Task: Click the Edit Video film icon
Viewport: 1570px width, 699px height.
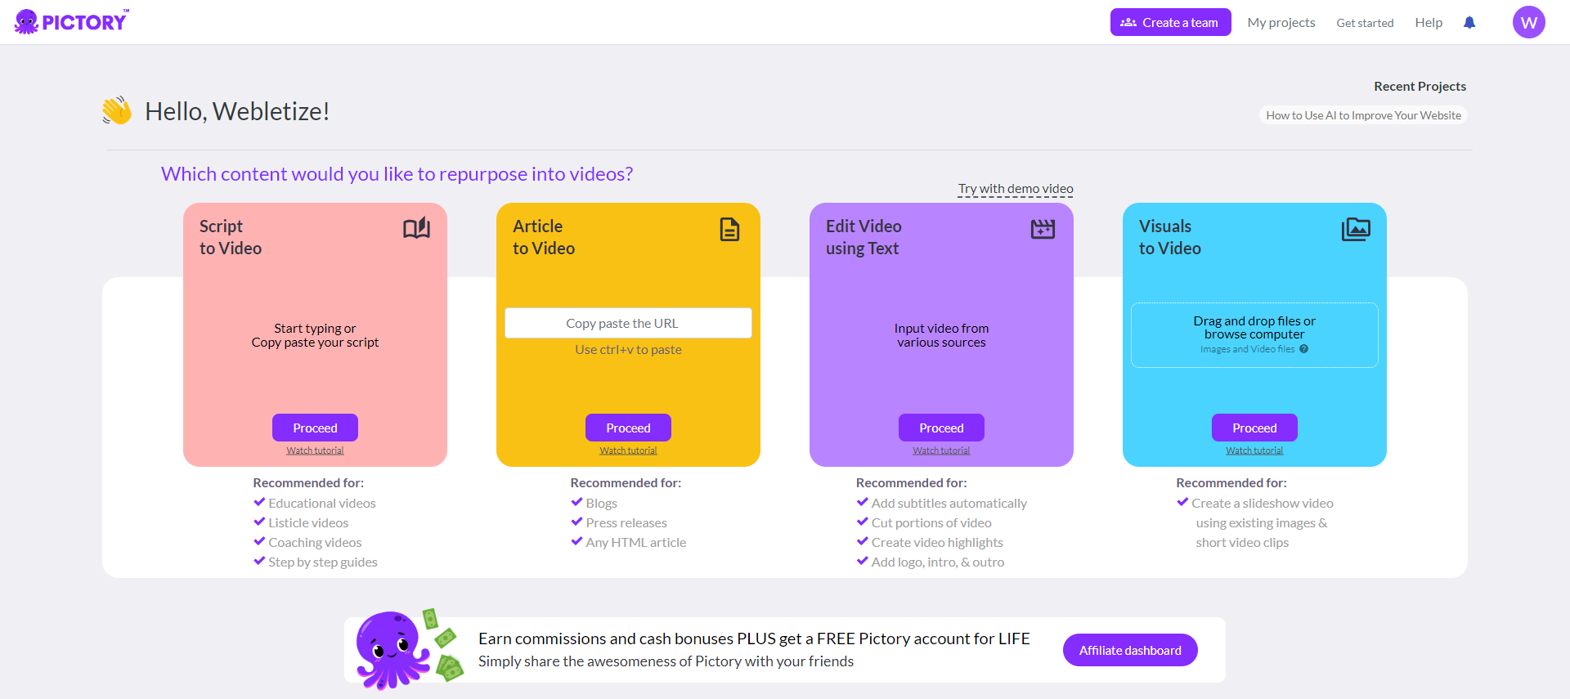Action: [x=1043, y=229]
